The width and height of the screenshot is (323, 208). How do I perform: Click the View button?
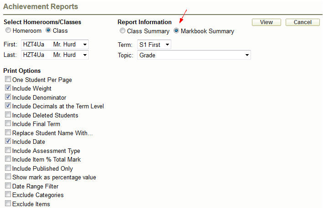266,22
